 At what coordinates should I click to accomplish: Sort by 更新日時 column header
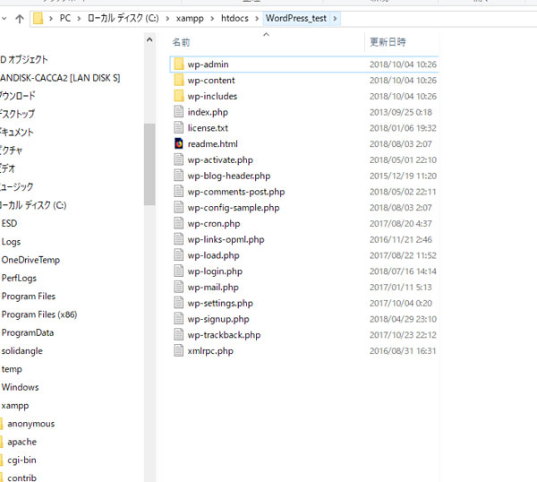pos(388,42)
